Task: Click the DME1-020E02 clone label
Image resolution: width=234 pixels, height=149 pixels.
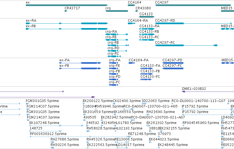Action: point(194,89)
